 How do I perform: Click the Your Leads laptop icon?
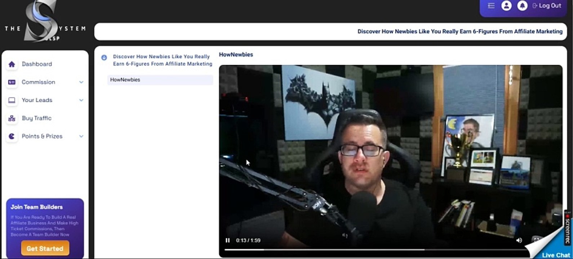click(12, 100)
